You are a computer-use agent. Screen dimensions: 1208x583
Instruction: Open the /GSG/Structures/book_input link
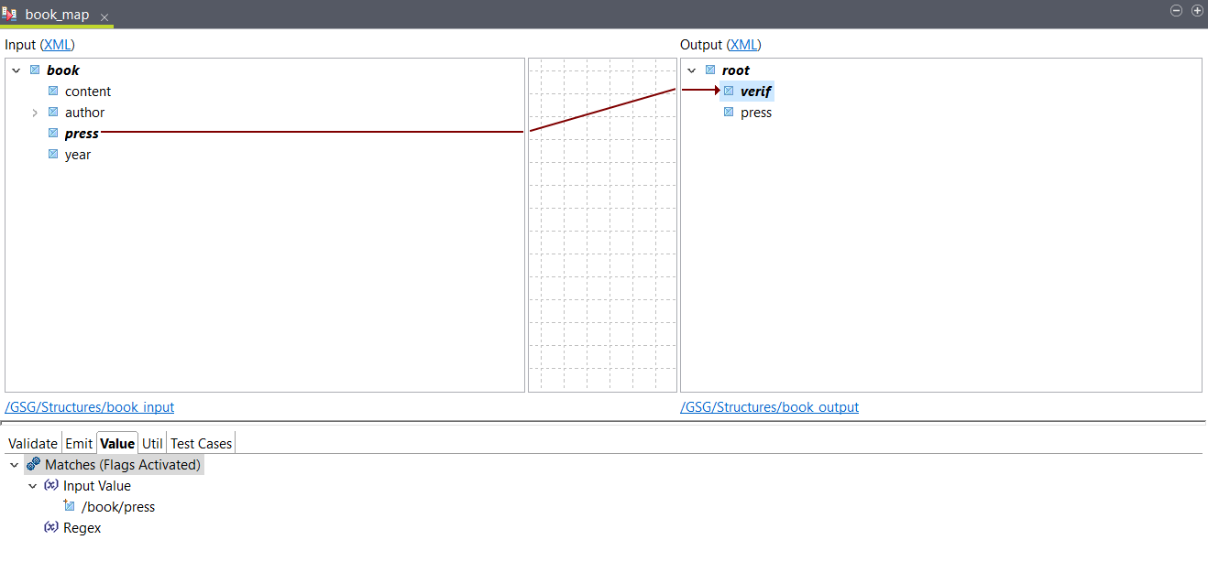pos(90,406)
